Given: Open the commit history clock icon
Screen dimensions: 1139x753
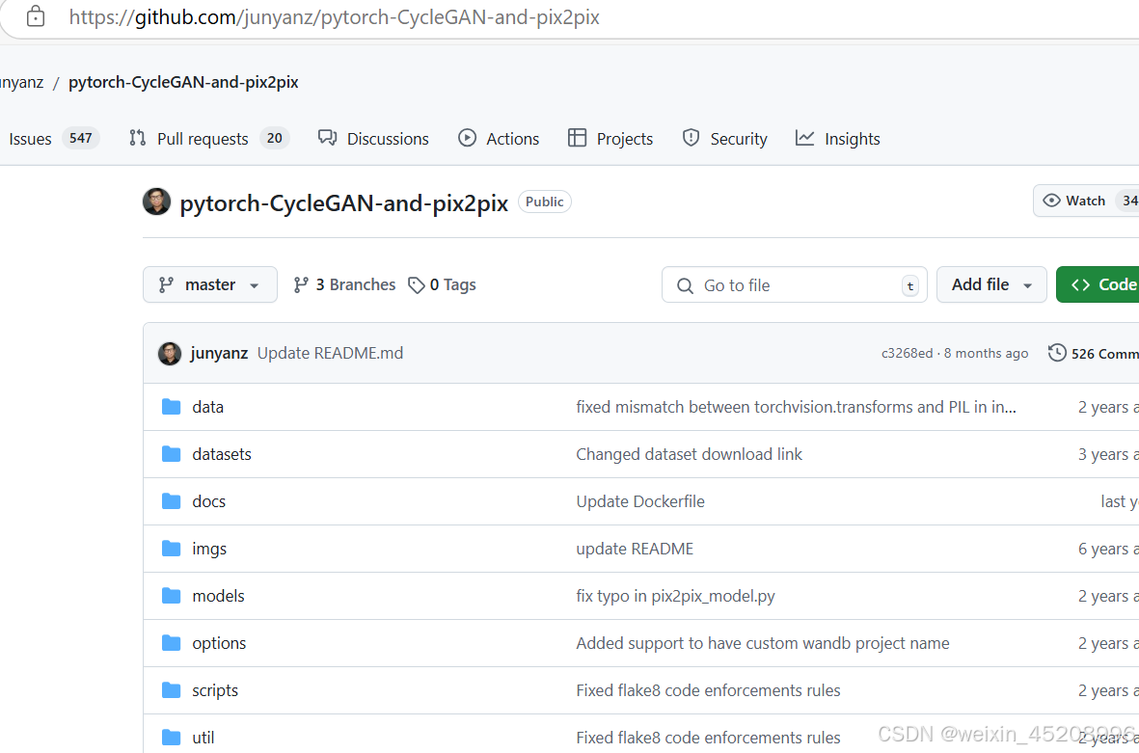Looking at the screenshot, I should coord(1057,353).
